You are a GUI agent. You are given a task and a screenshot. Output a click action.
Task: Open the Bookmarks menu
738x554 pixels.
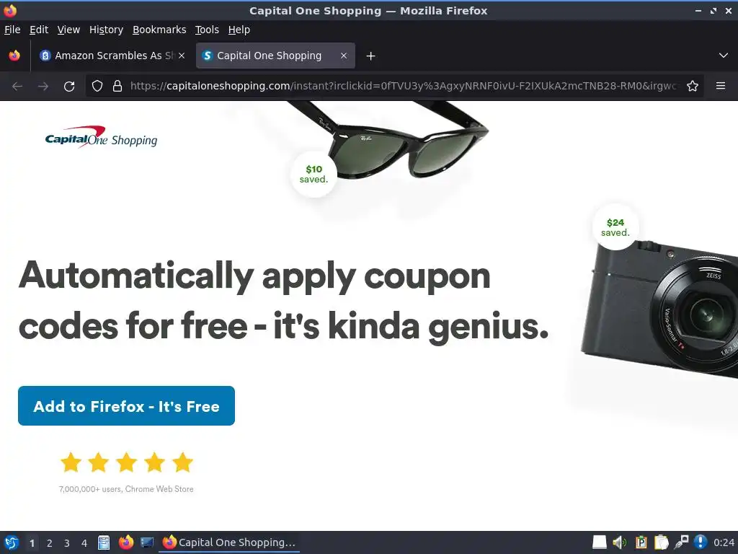[159, 30]
